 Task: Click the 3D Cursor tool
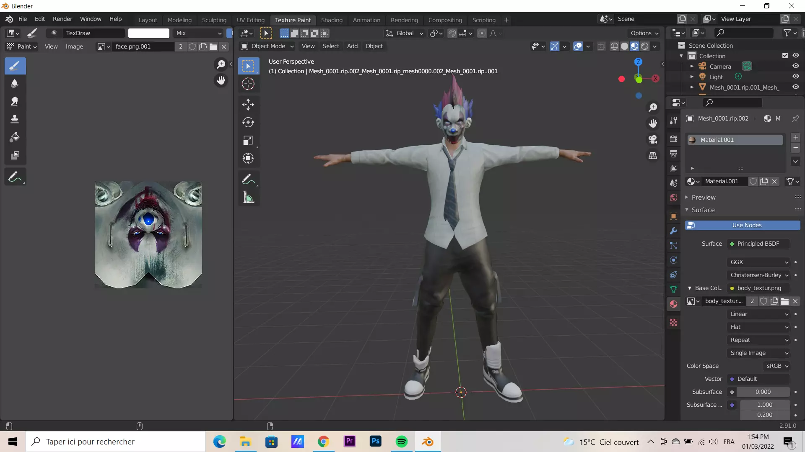(248, 84)
